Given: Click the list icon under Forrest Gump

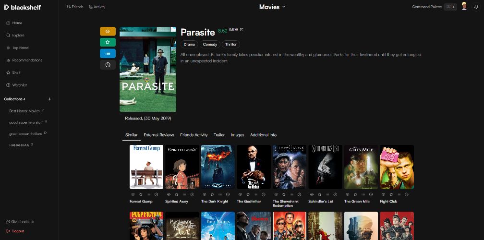Looking at the screenshot, I should pos(148,194).
